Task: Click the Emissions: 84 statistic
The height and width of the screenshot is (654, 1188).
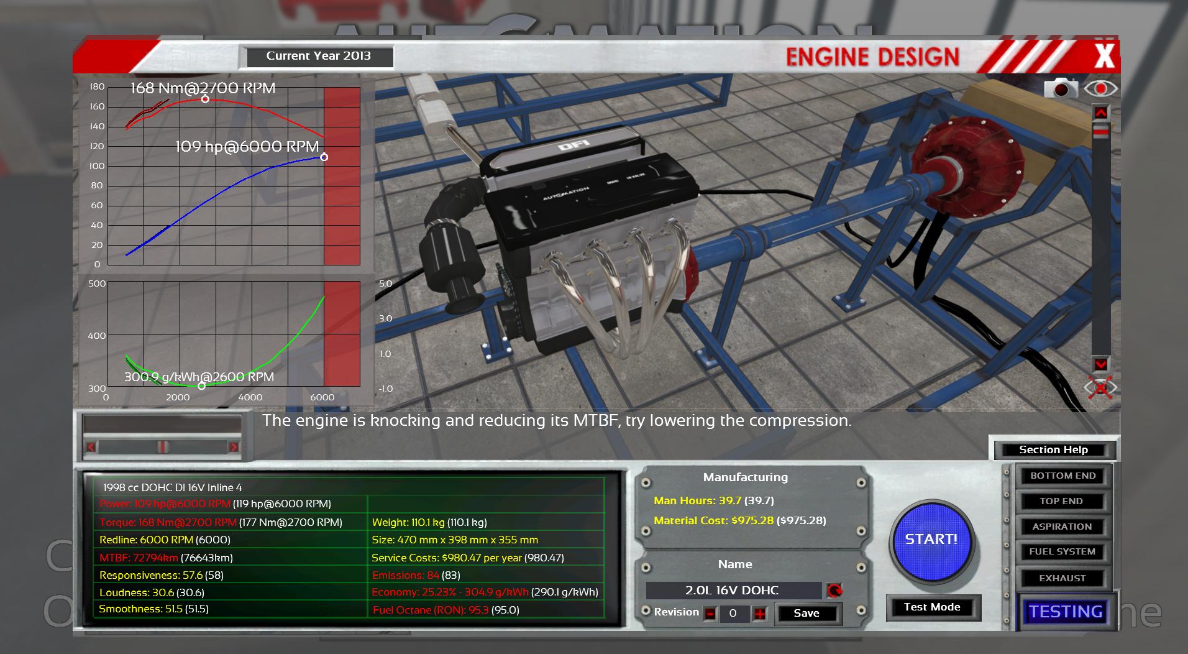Action: click(416, 575)
